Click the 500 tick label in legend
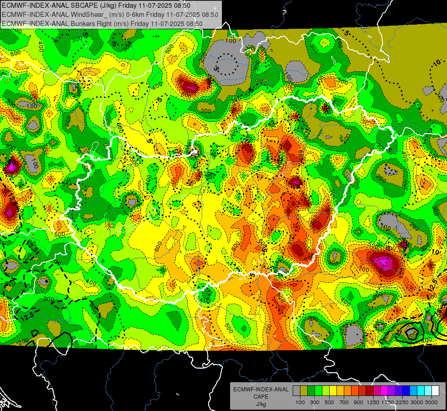This screenshot has height=411, width=447. (x=329, y=402)
